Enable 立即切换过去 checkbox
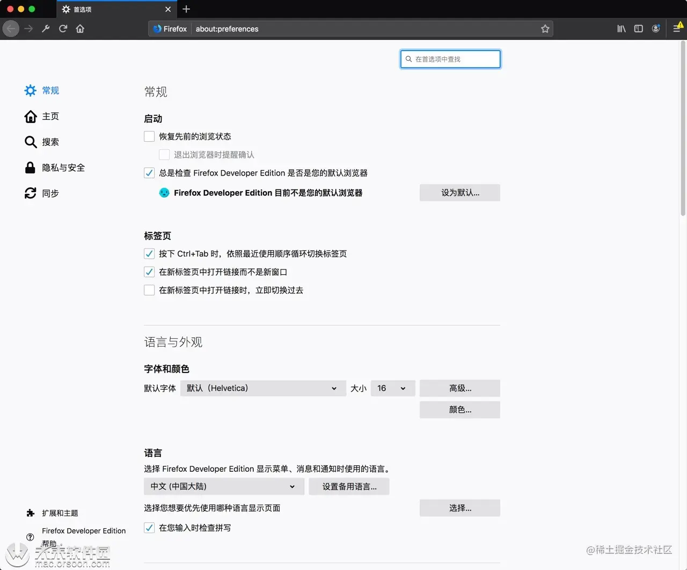This screenshot has width=687, height=570. (x=149, y=290)
